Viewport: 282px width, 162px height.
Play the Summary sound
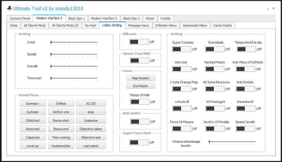pyautogui.click(x=33, y=104)
